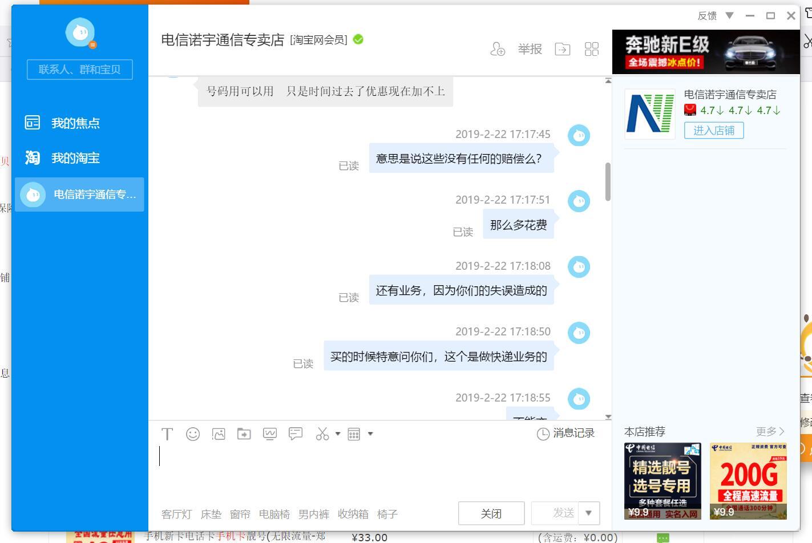Click 更多 in 本店推荐 section

(770, 431)
